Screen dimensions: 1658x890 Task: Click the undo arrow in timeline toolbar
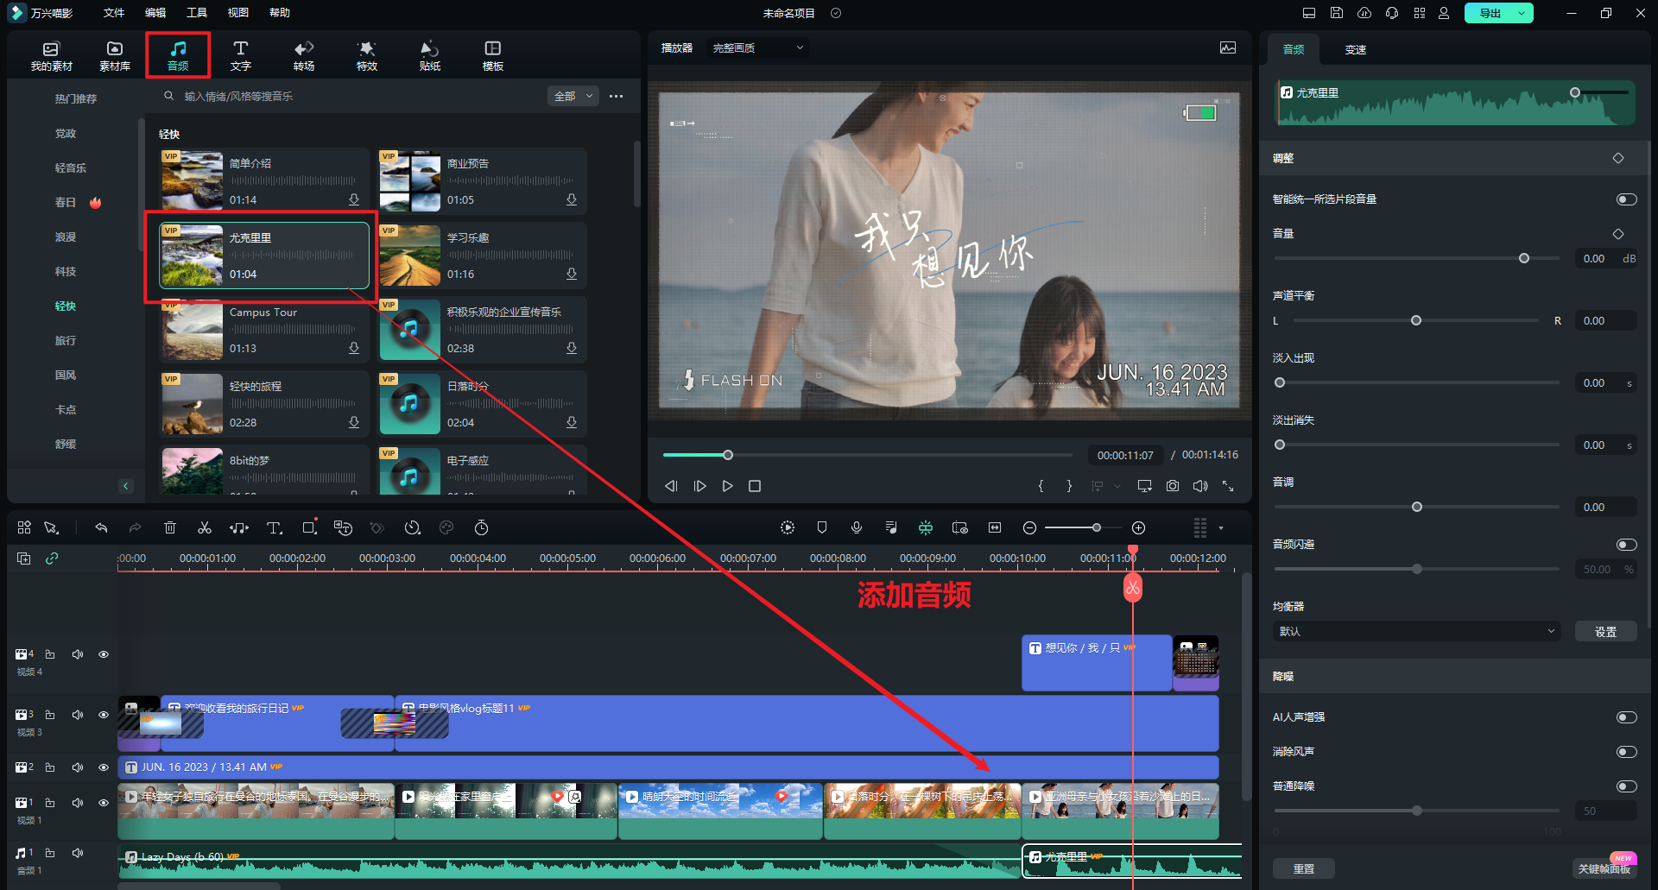pyautogui.click(x=101, y=527)
